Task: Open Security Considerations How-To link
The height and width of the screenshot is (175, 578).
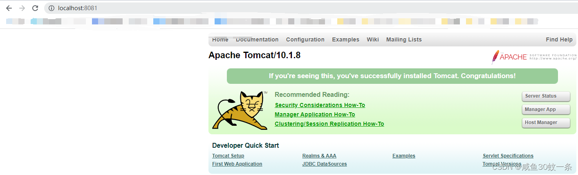Action: 320,105
